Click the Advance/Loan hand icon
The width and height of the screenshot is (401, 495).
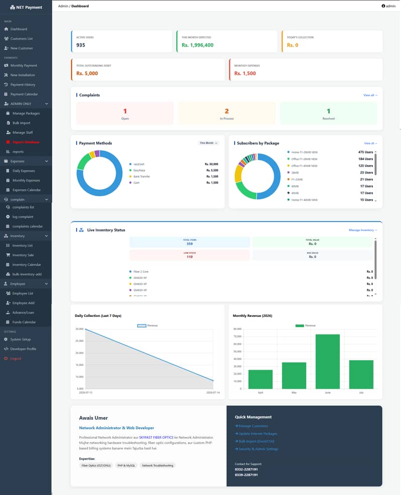[8, 312]
